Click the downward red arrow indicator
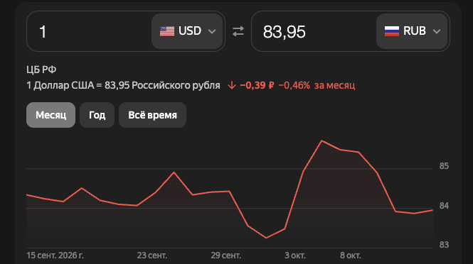The width and height of the screenshot is (473, 264). coord(232,85)
